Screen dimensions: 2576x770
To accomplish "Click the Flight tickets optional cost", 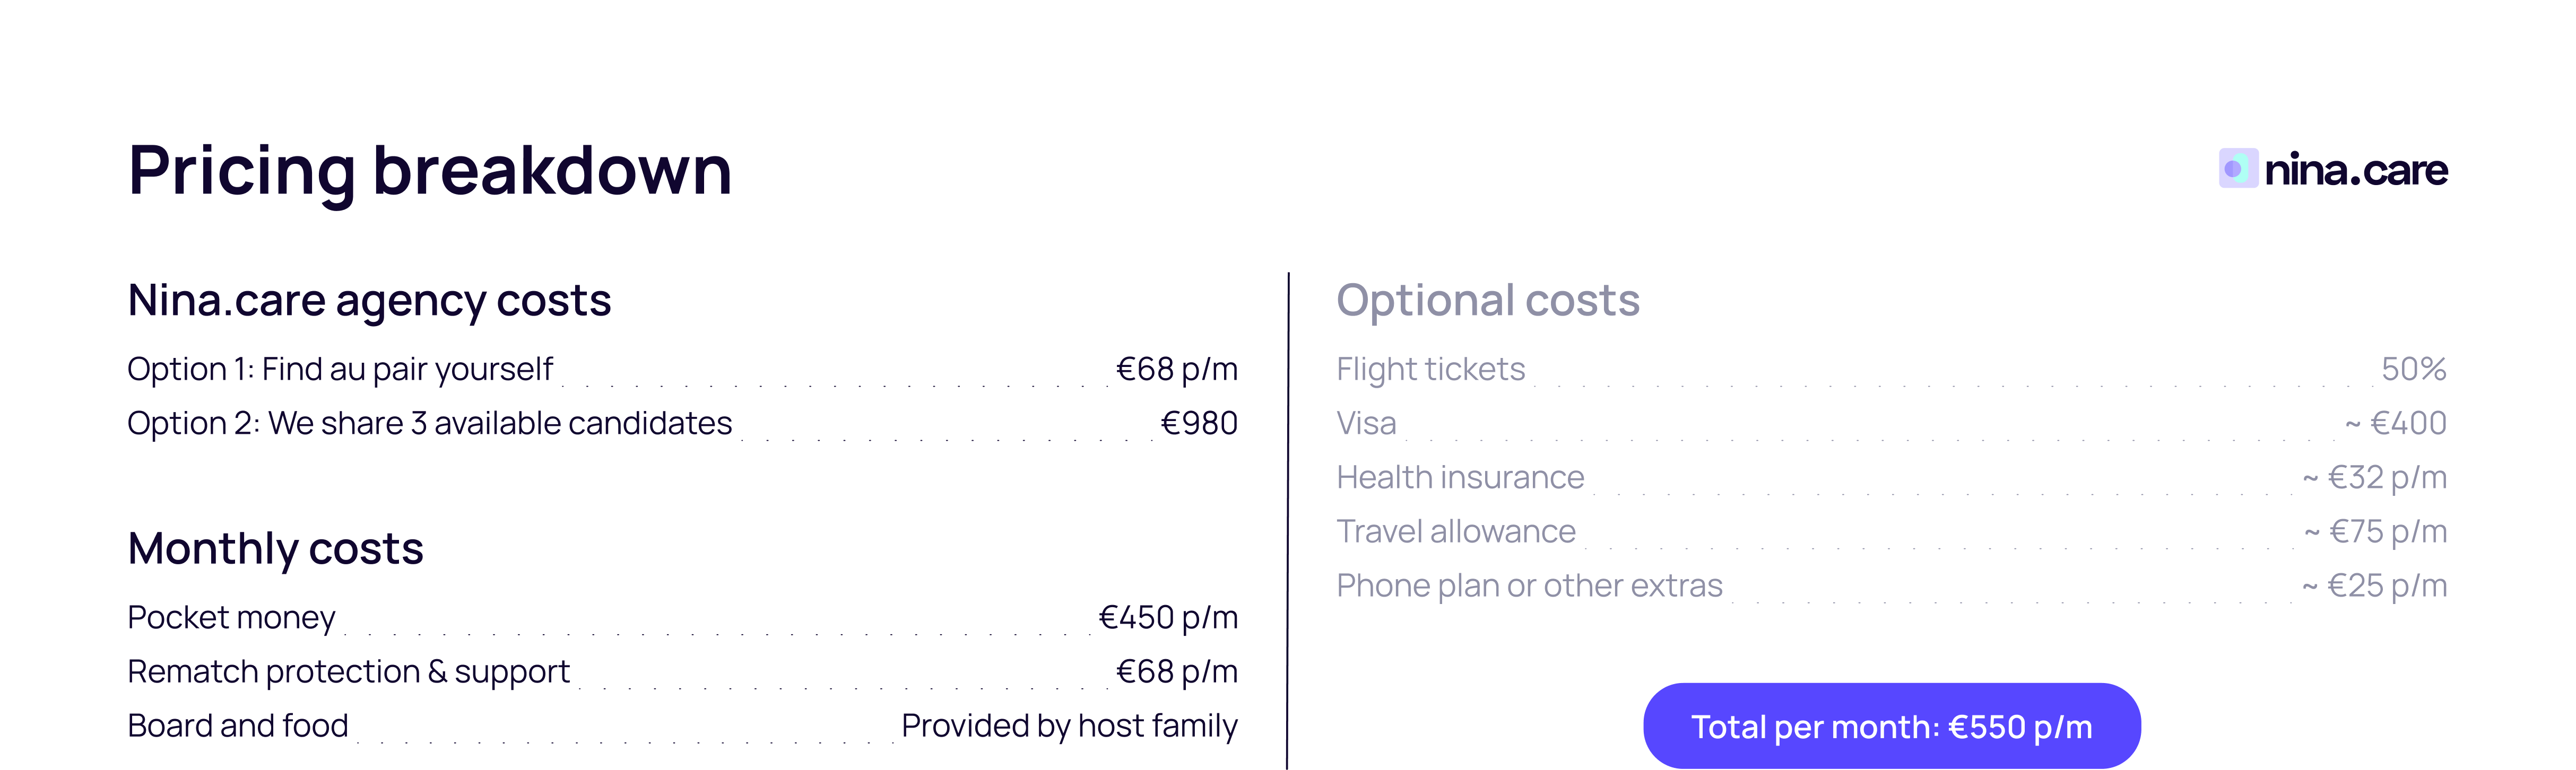I will tap(1431, 369).
